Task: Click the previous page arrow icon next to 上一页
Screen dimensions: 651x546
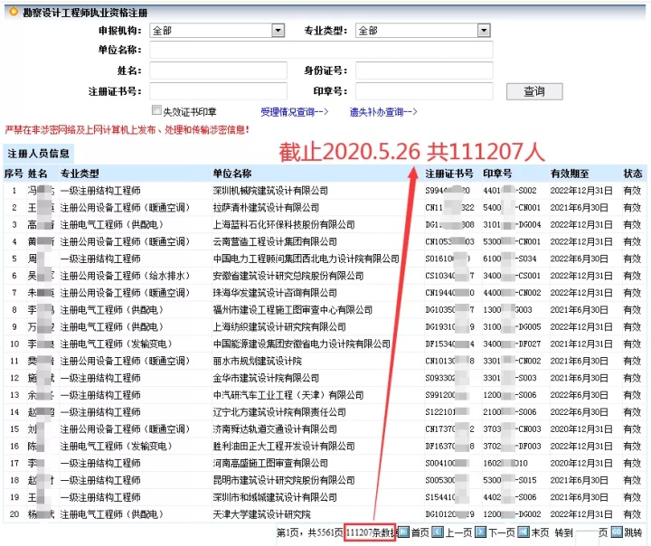Action: click(438, 532)
